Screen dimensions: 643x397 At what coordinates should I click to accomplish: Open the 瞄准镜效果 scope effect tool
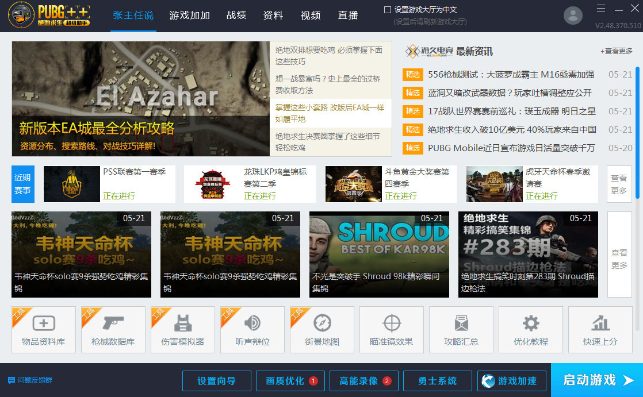(392, 330)
